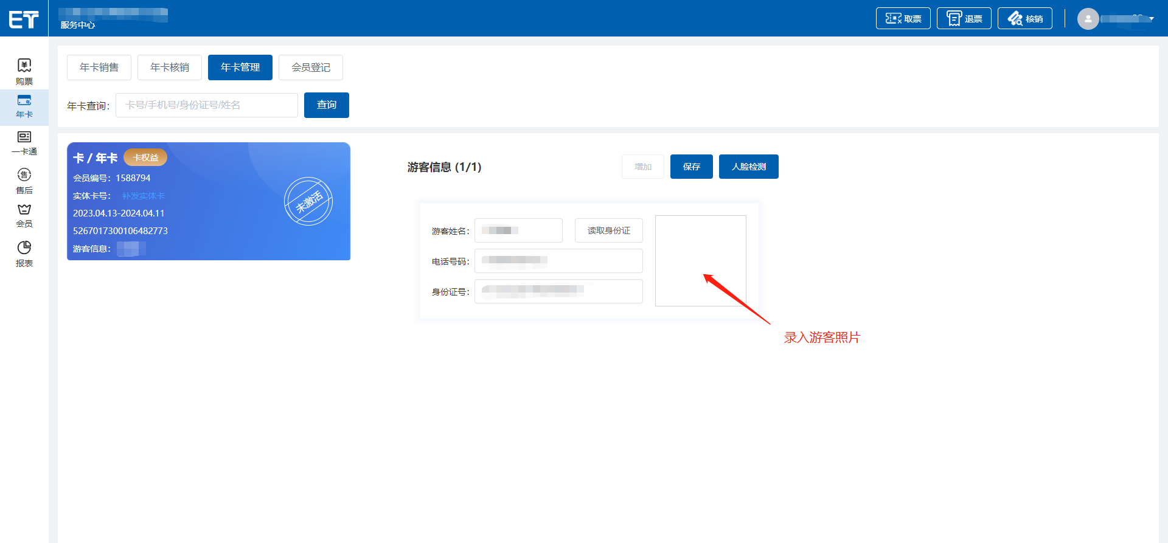Click the 核销 verification header button
The width and height of the screenshot is (1168, 543).
point(1024,19)
